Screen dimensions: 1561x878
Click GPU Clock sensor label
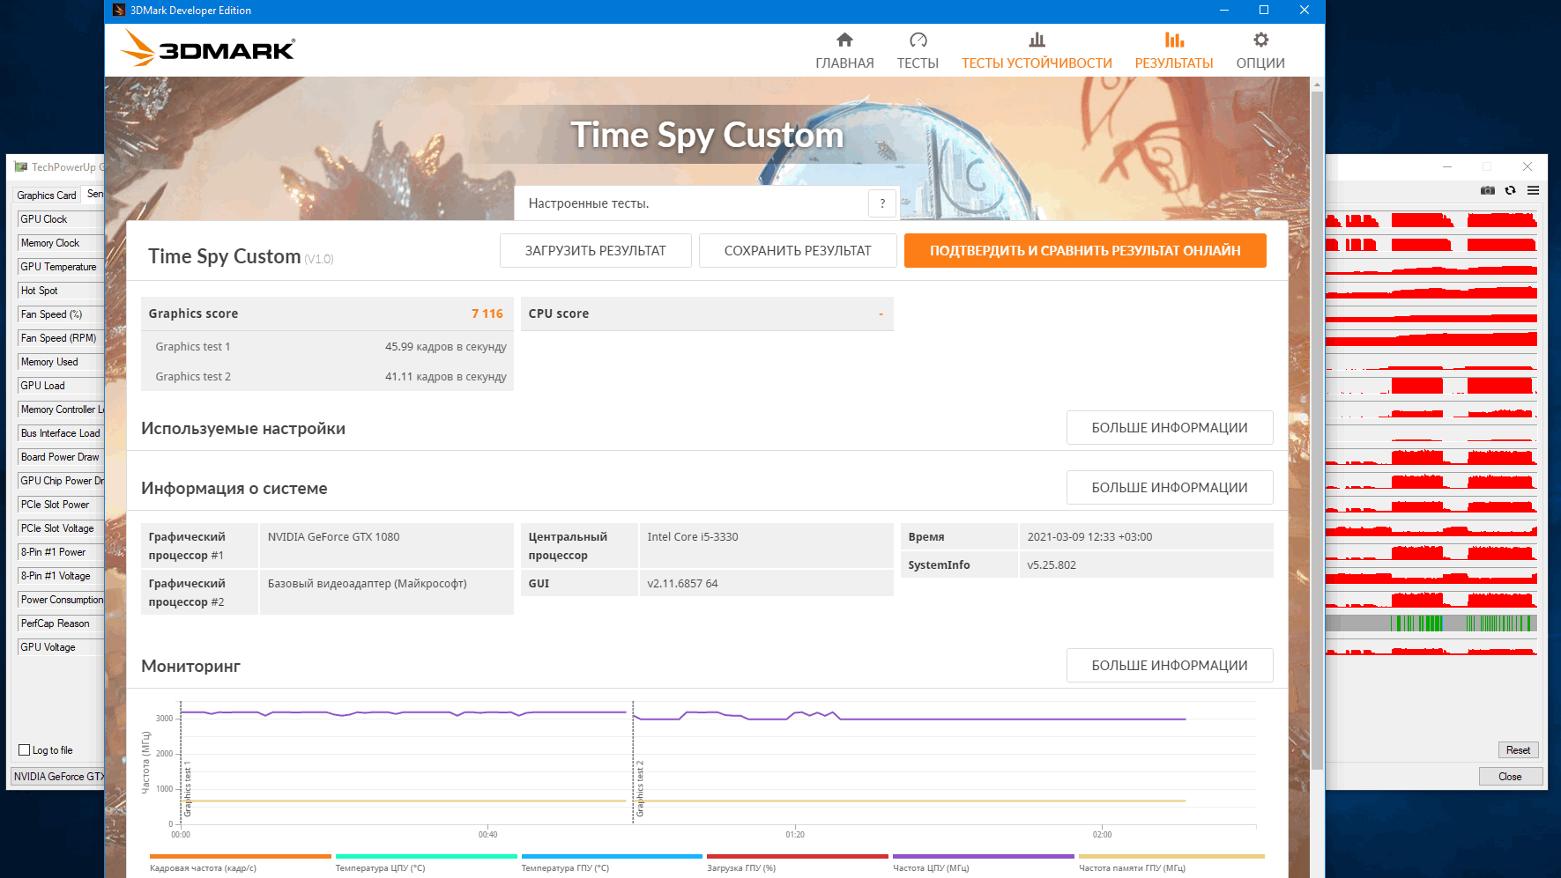(60, 219)
